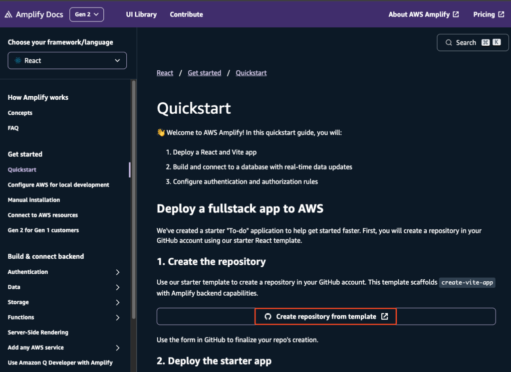Click the Amplify Docs logo icon
Viewport: 511px width, 372px height.
click(x=8, y=14)
